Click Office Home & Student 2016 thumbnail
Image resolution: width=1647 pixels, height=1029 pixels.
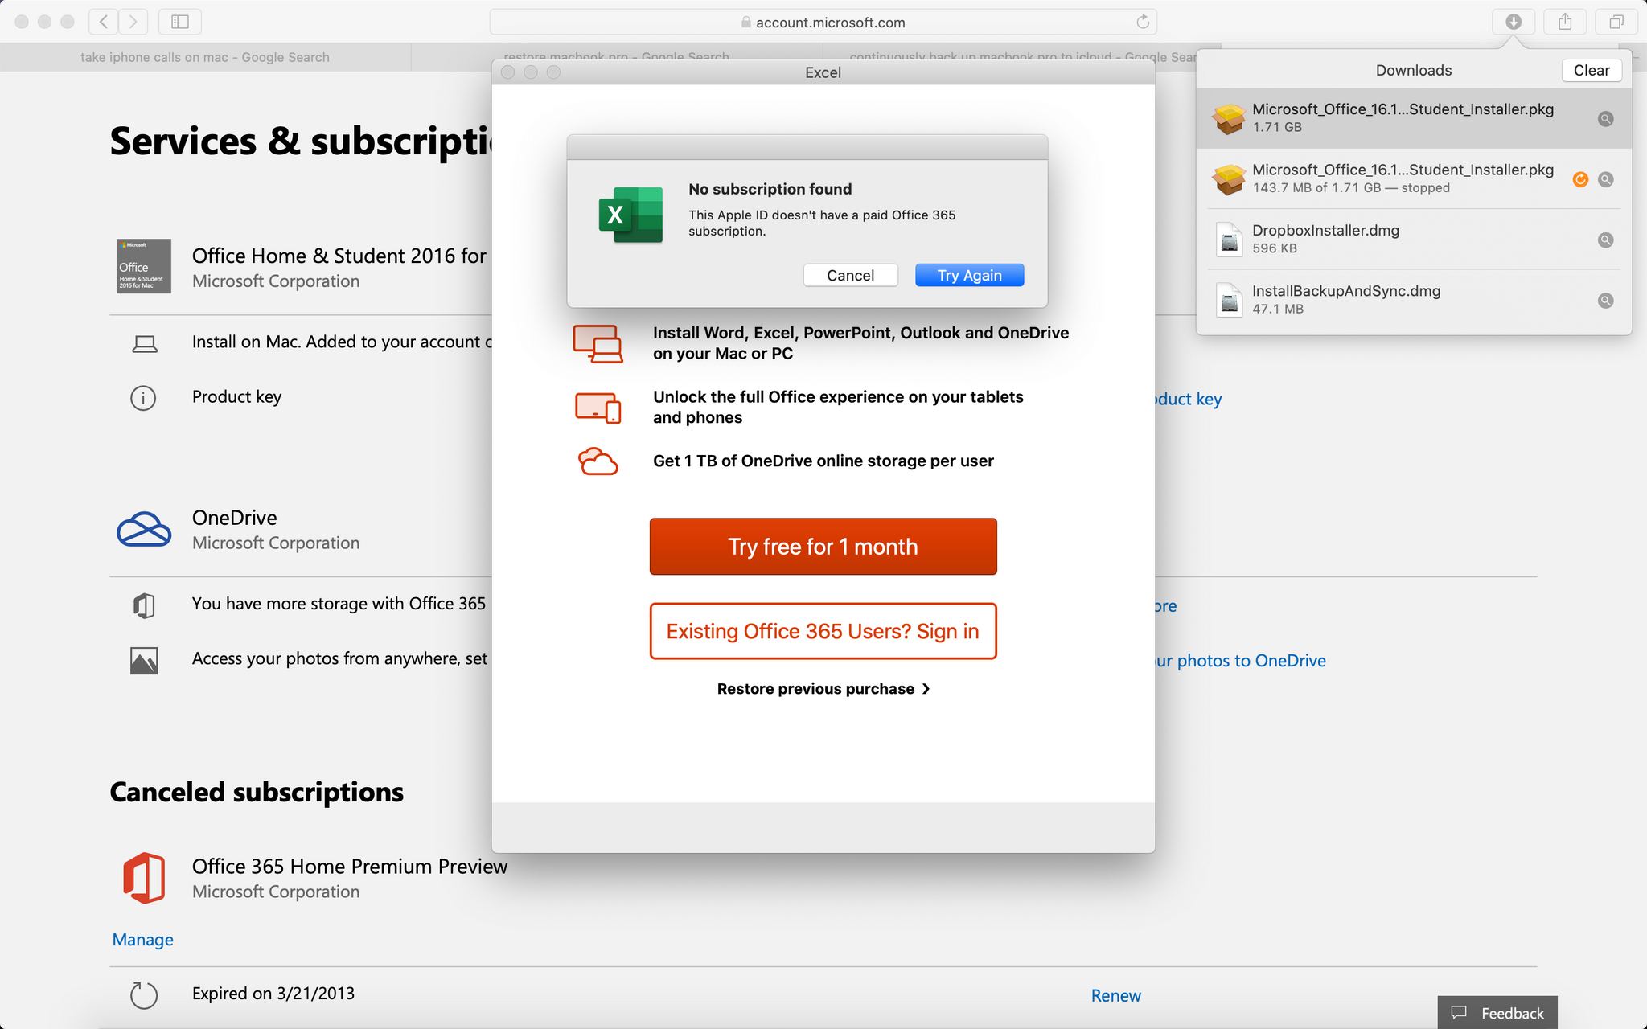pos(144,266)
